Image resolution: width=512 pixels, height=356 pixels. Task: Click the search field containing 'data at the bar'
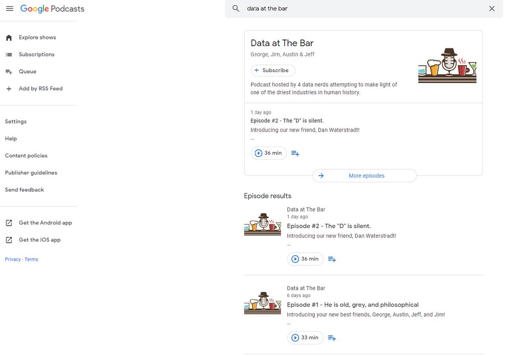tap(364, 9)
